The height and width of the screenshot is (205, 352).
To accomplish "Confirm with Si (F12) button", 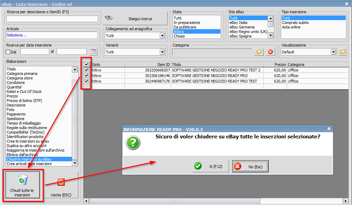I will click(211, 166).
